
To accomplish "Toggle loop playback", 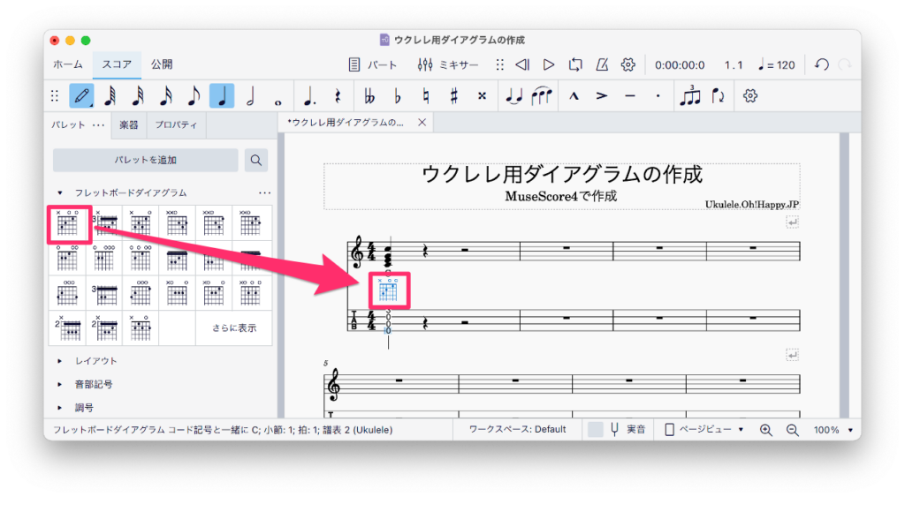I will 575,64.
